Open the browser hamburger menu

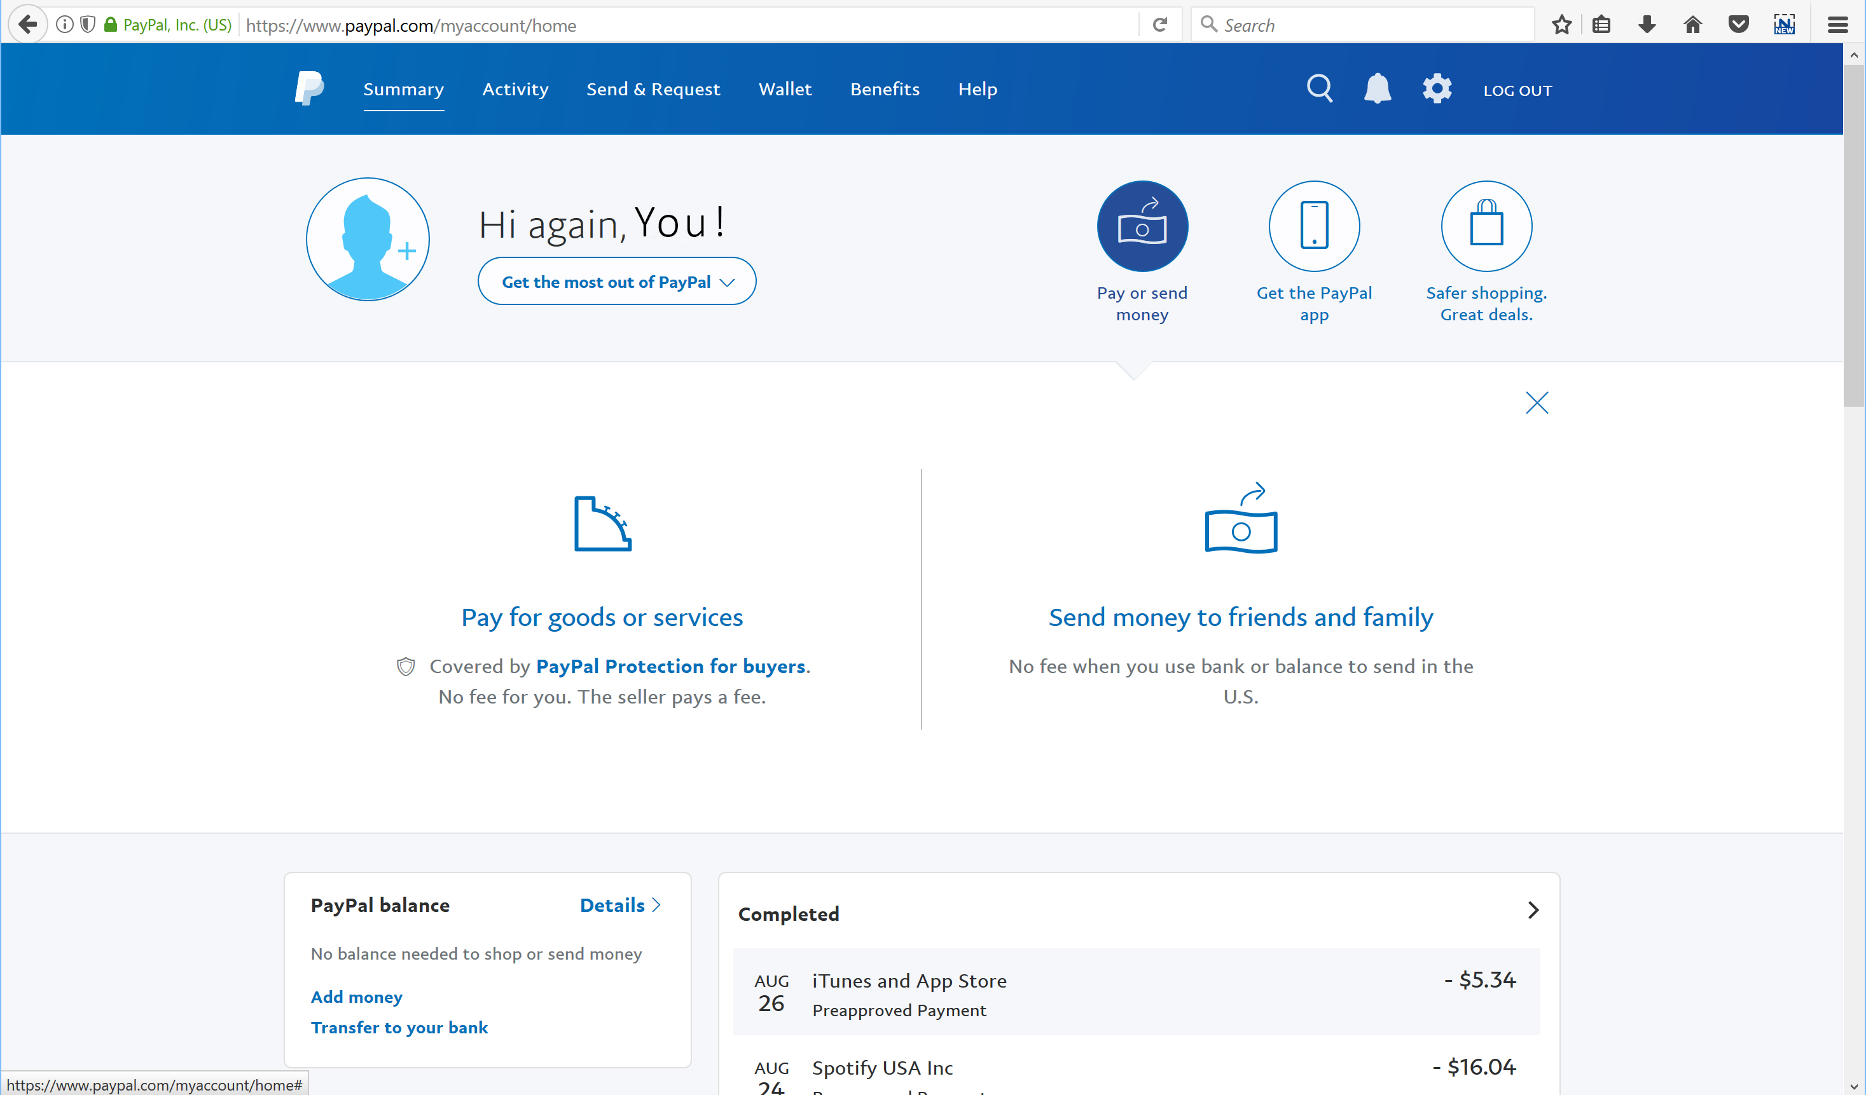click(x=1838, y=25)
